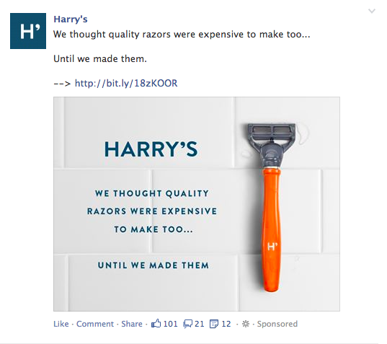Image resolution: width=387 pixels, height=344 pixels.
Task: Click Comment under the post
Action: pos(95,324)
